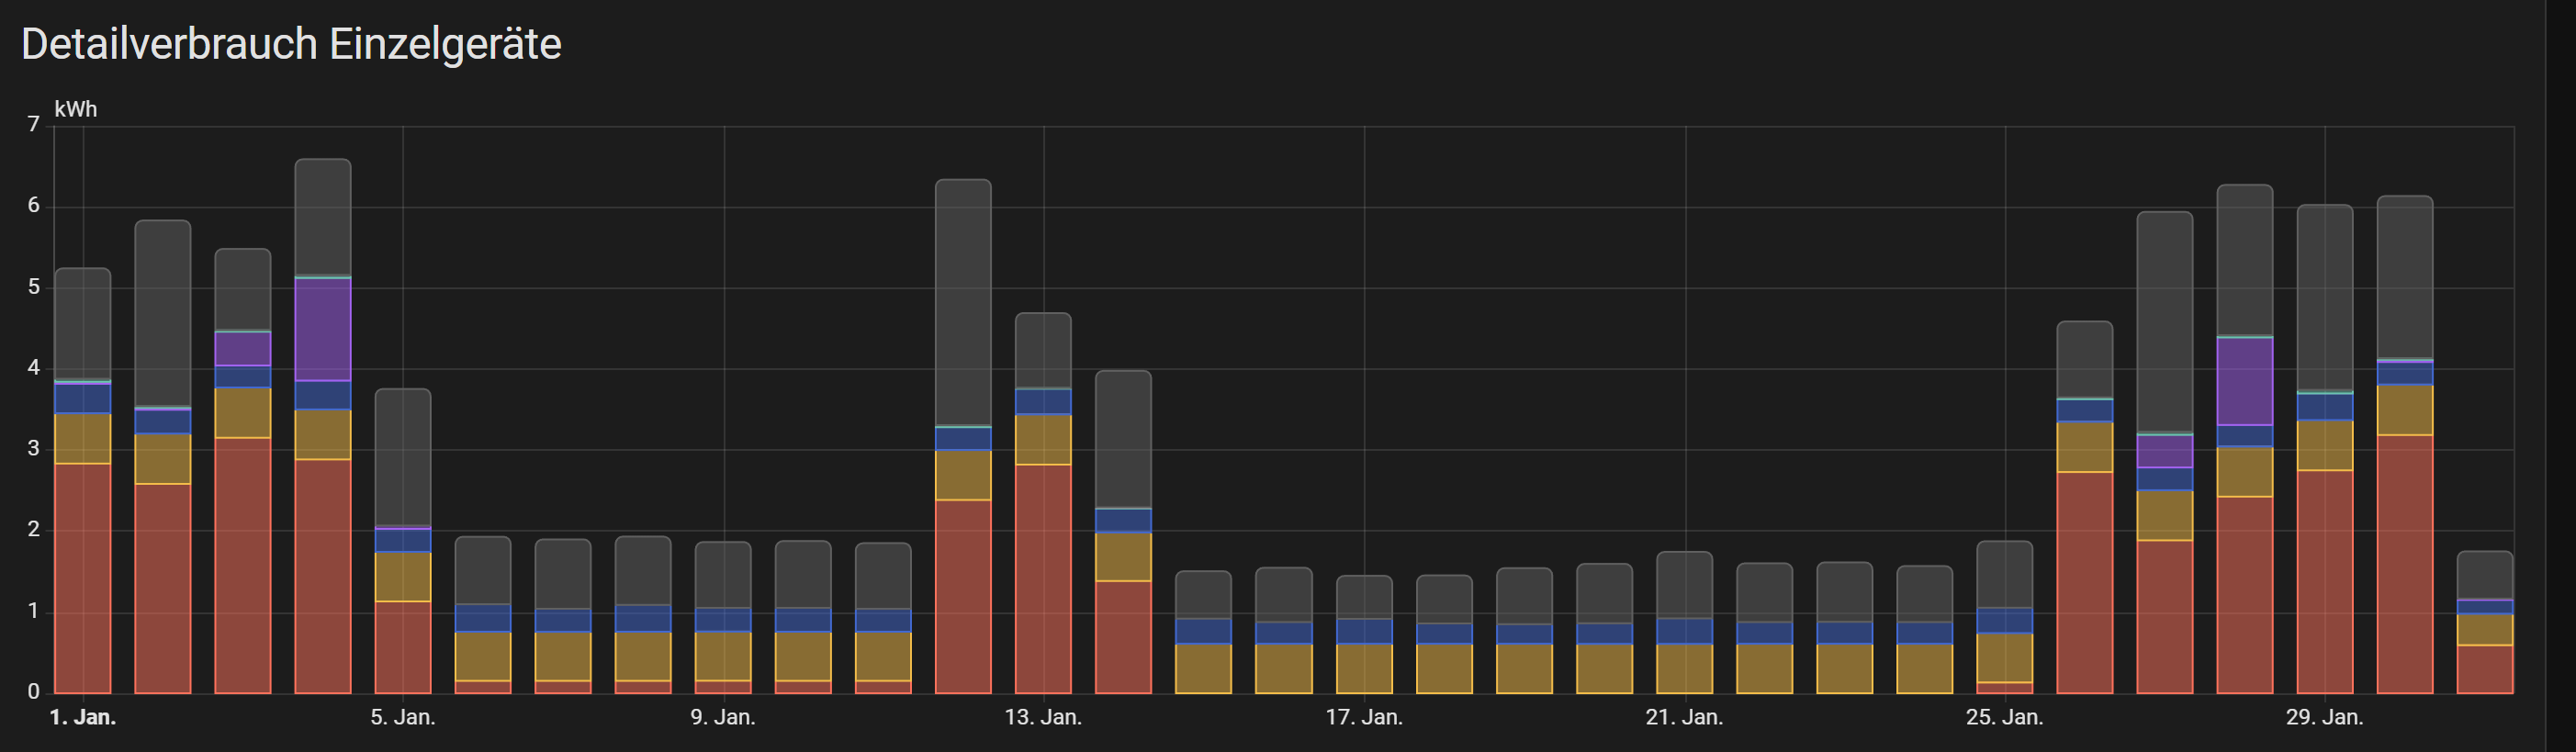Select the yellow segment of the 9 Jan bar
The image size is (2576, 752).
[x=723, y=656]
